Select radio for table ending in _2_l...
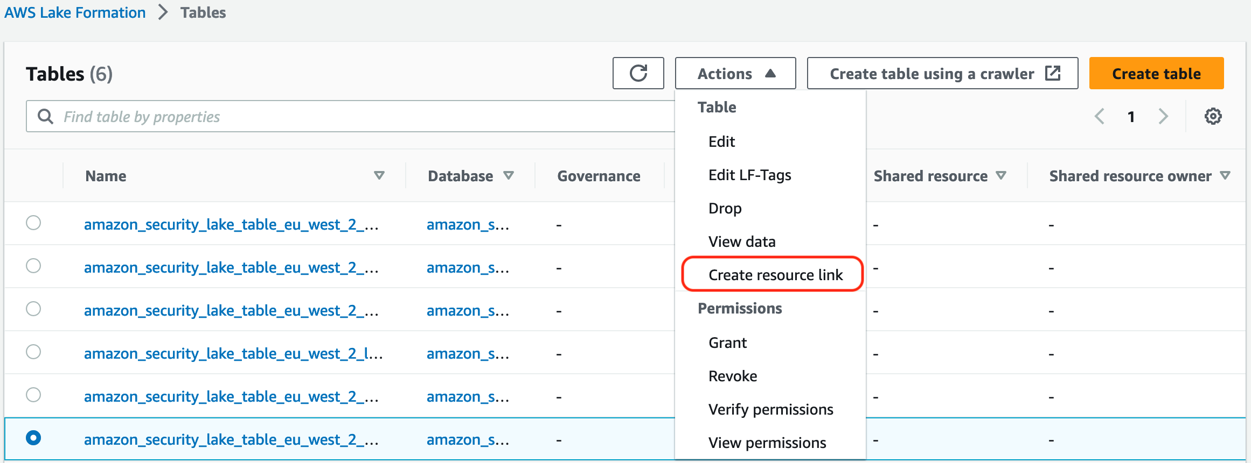Image resolution: width=1251 pixels, height=463 pixels. coord(33,352)
